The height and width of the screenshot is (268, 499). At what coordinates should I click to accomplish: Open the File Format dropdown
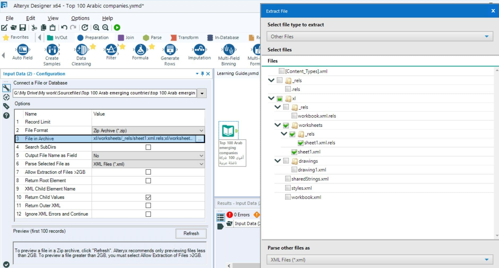tap(148, 130)
